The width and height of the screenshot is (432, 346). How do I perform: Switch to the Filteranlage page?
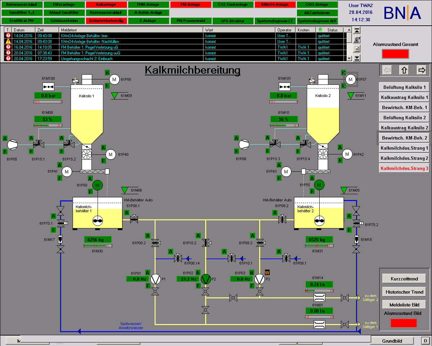click(64, 5)
